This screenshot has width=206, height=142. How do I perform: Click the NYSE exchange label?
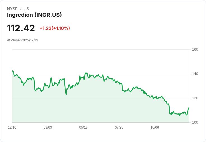point(12,9)
